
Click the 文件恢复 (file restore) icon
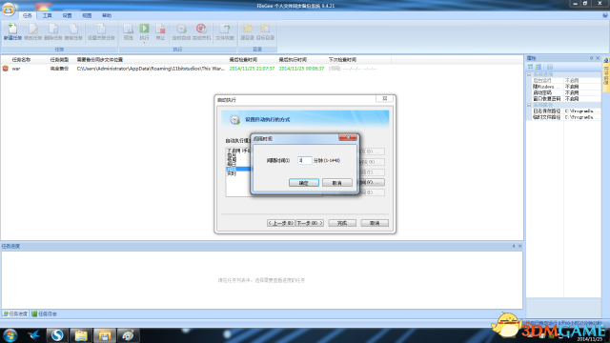click(x=225, y=31)
